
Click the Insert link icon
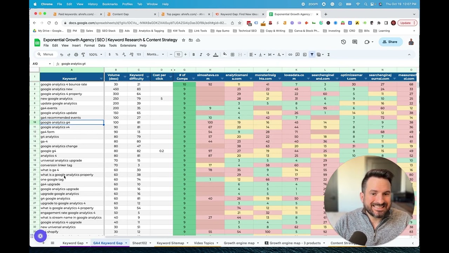[290, 54]
